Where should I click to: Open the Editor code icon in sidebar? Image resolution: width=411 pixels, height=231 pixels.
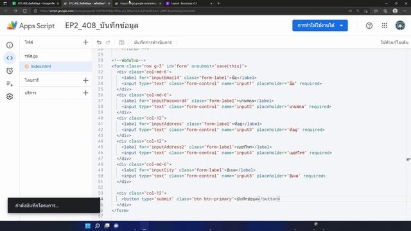pos(10,58)
